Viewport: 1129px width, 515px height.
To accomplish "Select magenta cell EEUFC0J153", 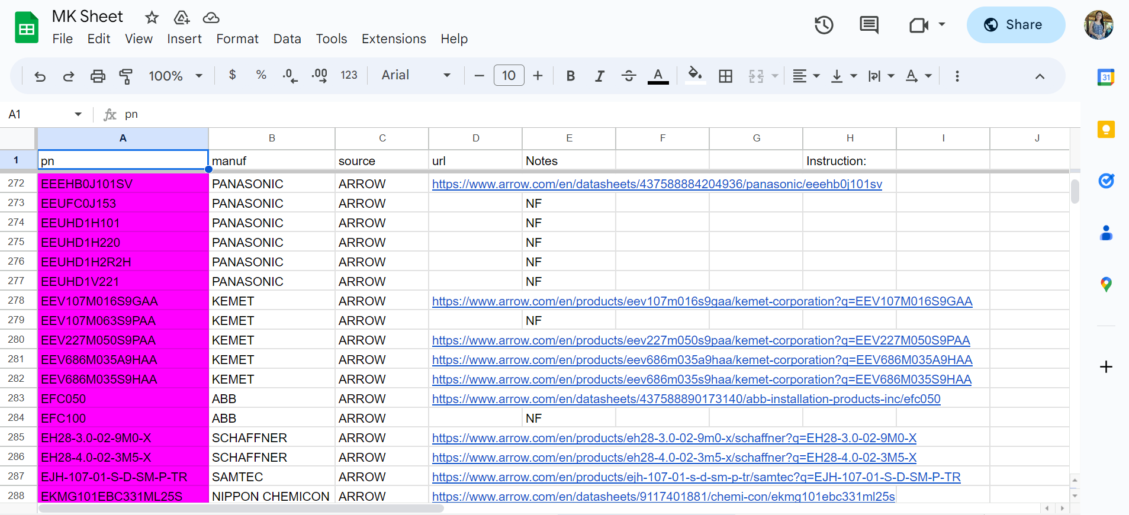I will (x=123, y=204).
